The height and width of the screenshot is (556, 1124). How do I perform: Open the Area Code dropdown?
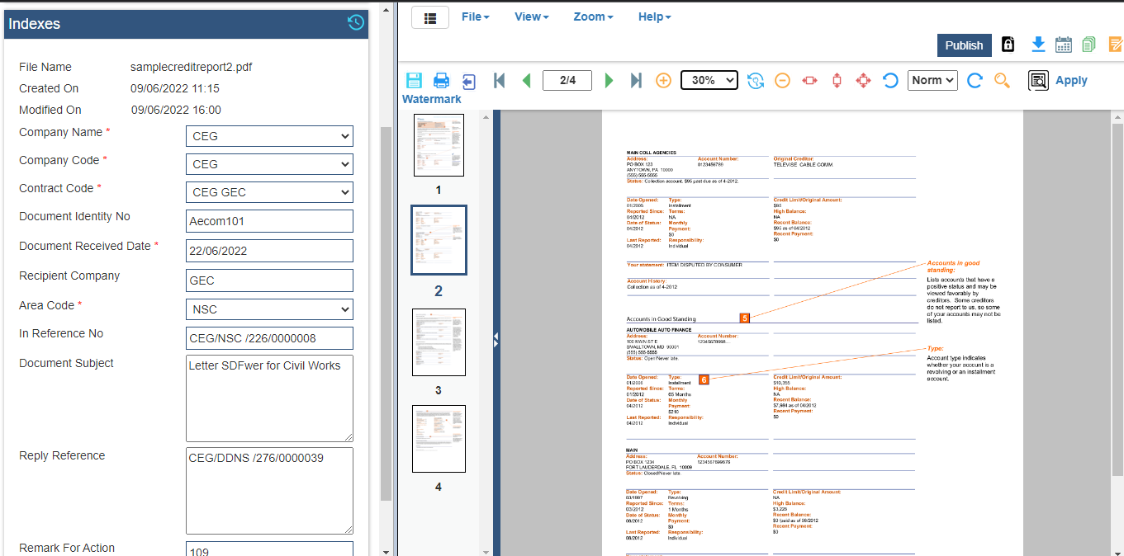[x=269, y=309]
